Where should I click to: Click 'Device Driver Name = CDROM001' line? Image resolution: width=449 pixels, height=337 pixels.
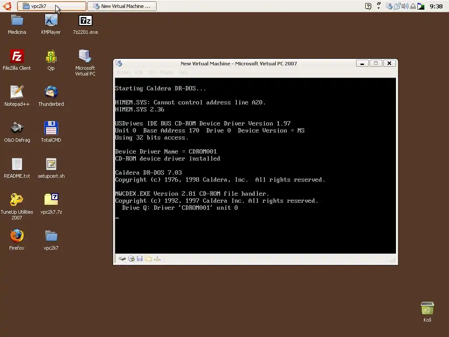point(166,151)
